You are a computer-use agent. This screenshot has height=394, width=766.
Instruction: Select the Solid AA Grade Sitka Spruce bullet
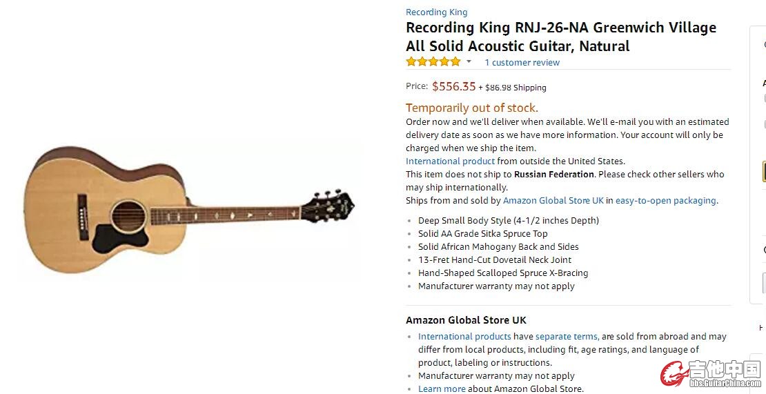pos(482,234)
